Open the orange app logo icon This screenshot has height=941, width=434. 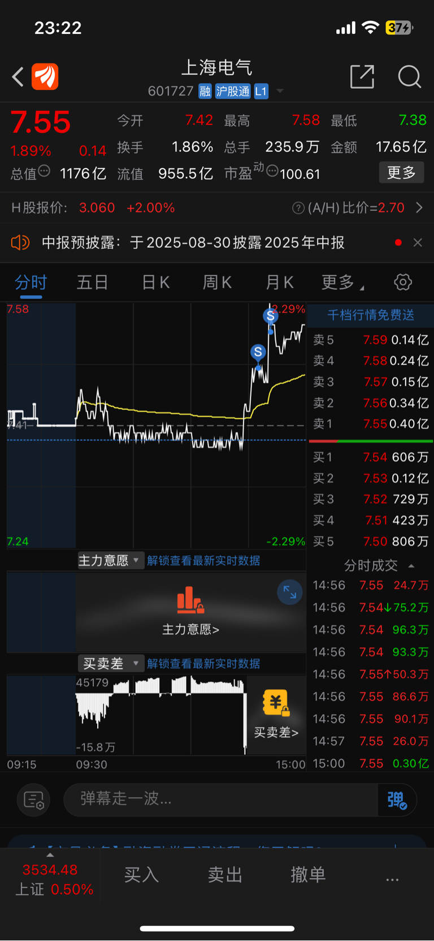(45, 77)
